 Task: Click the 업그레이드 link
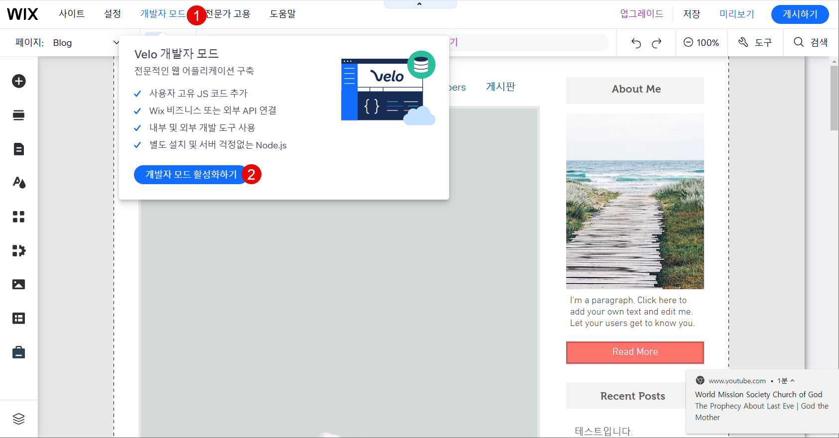(x=642, y=14)
